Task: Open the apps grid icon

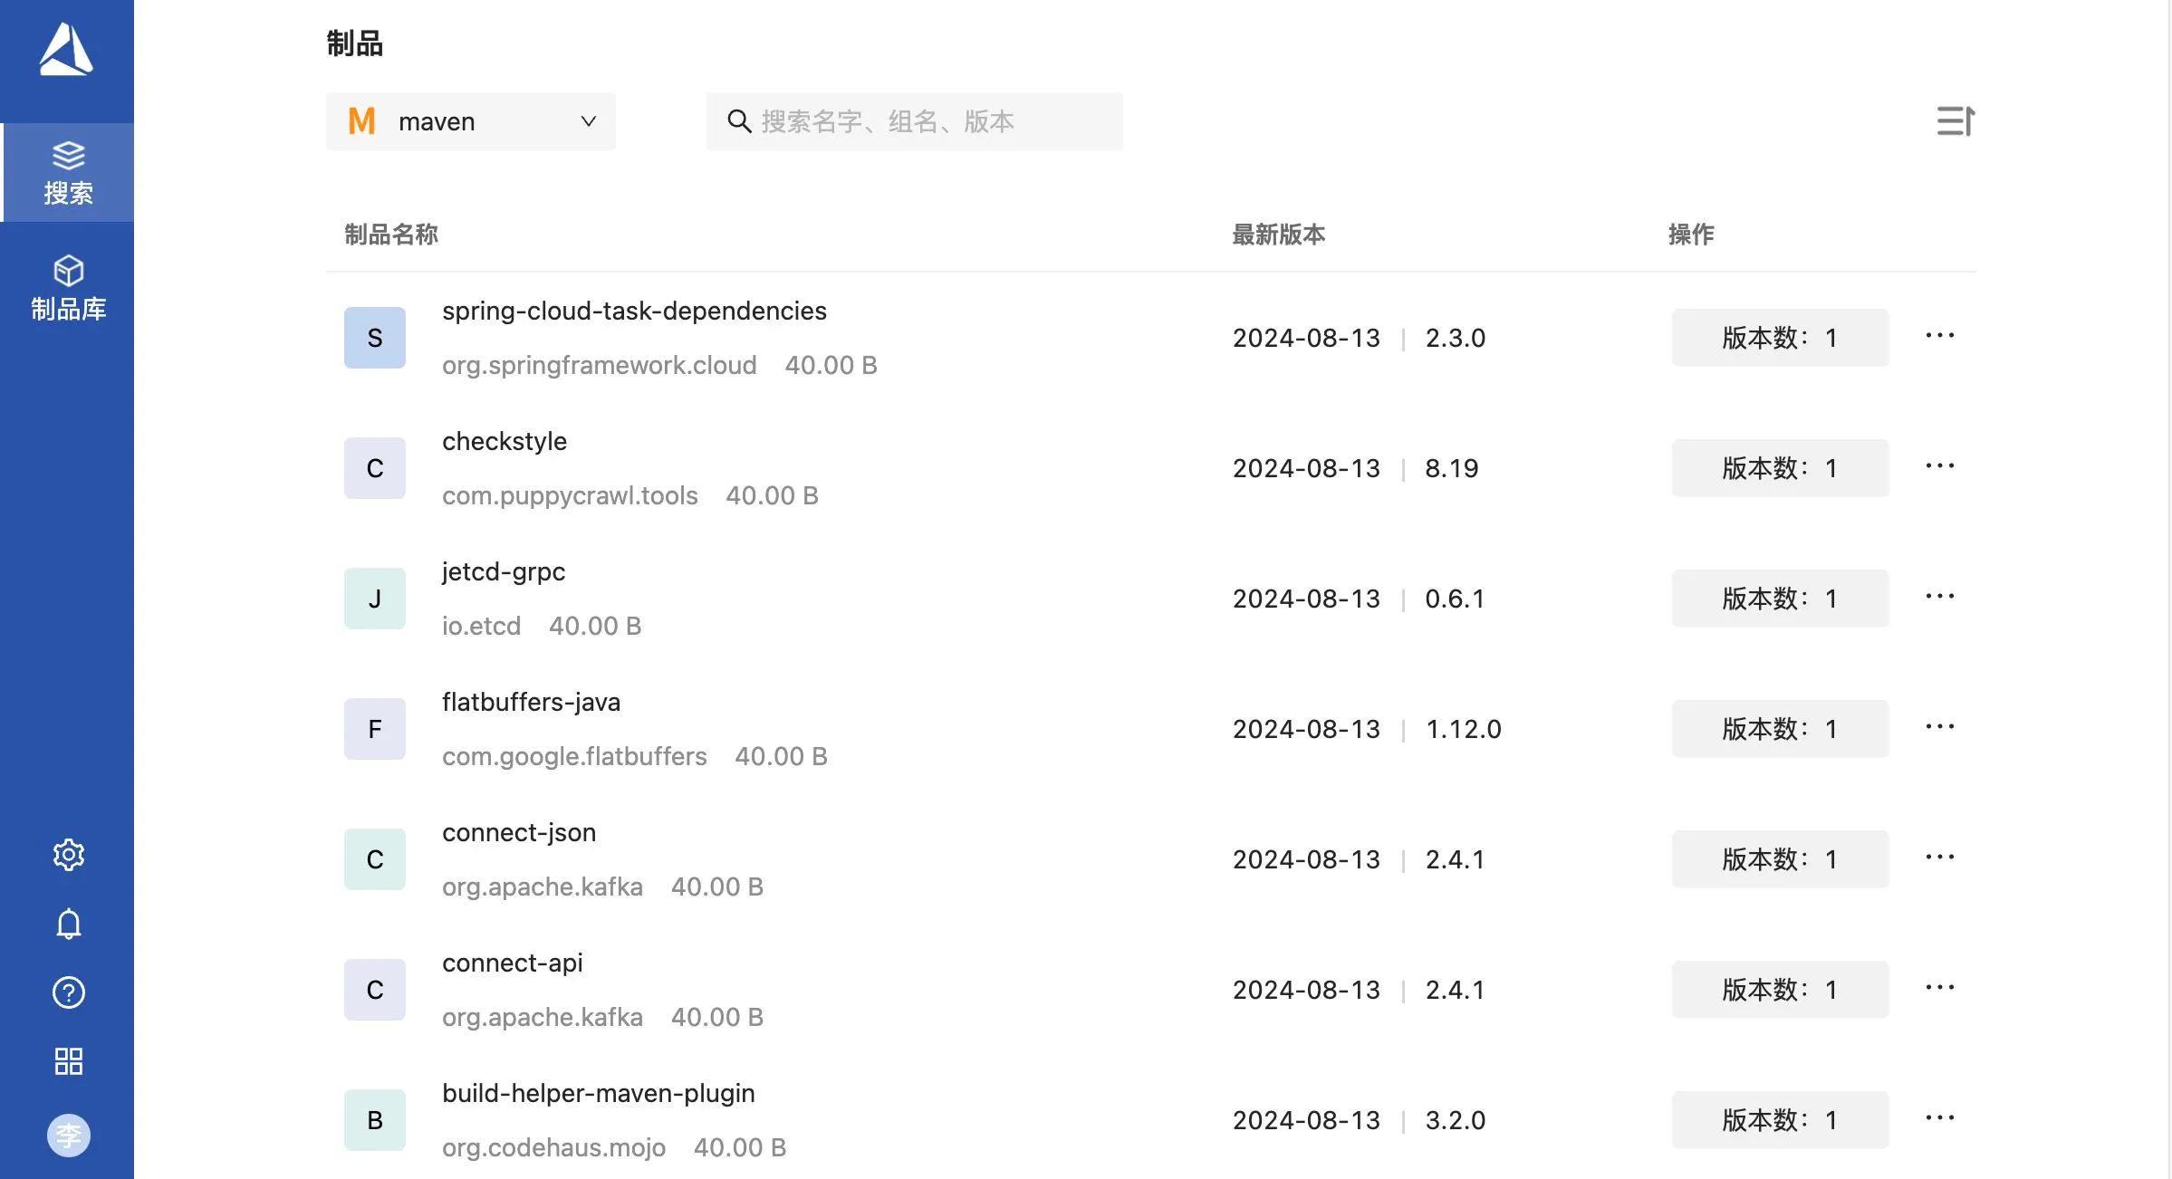Action: point(69,1061)
